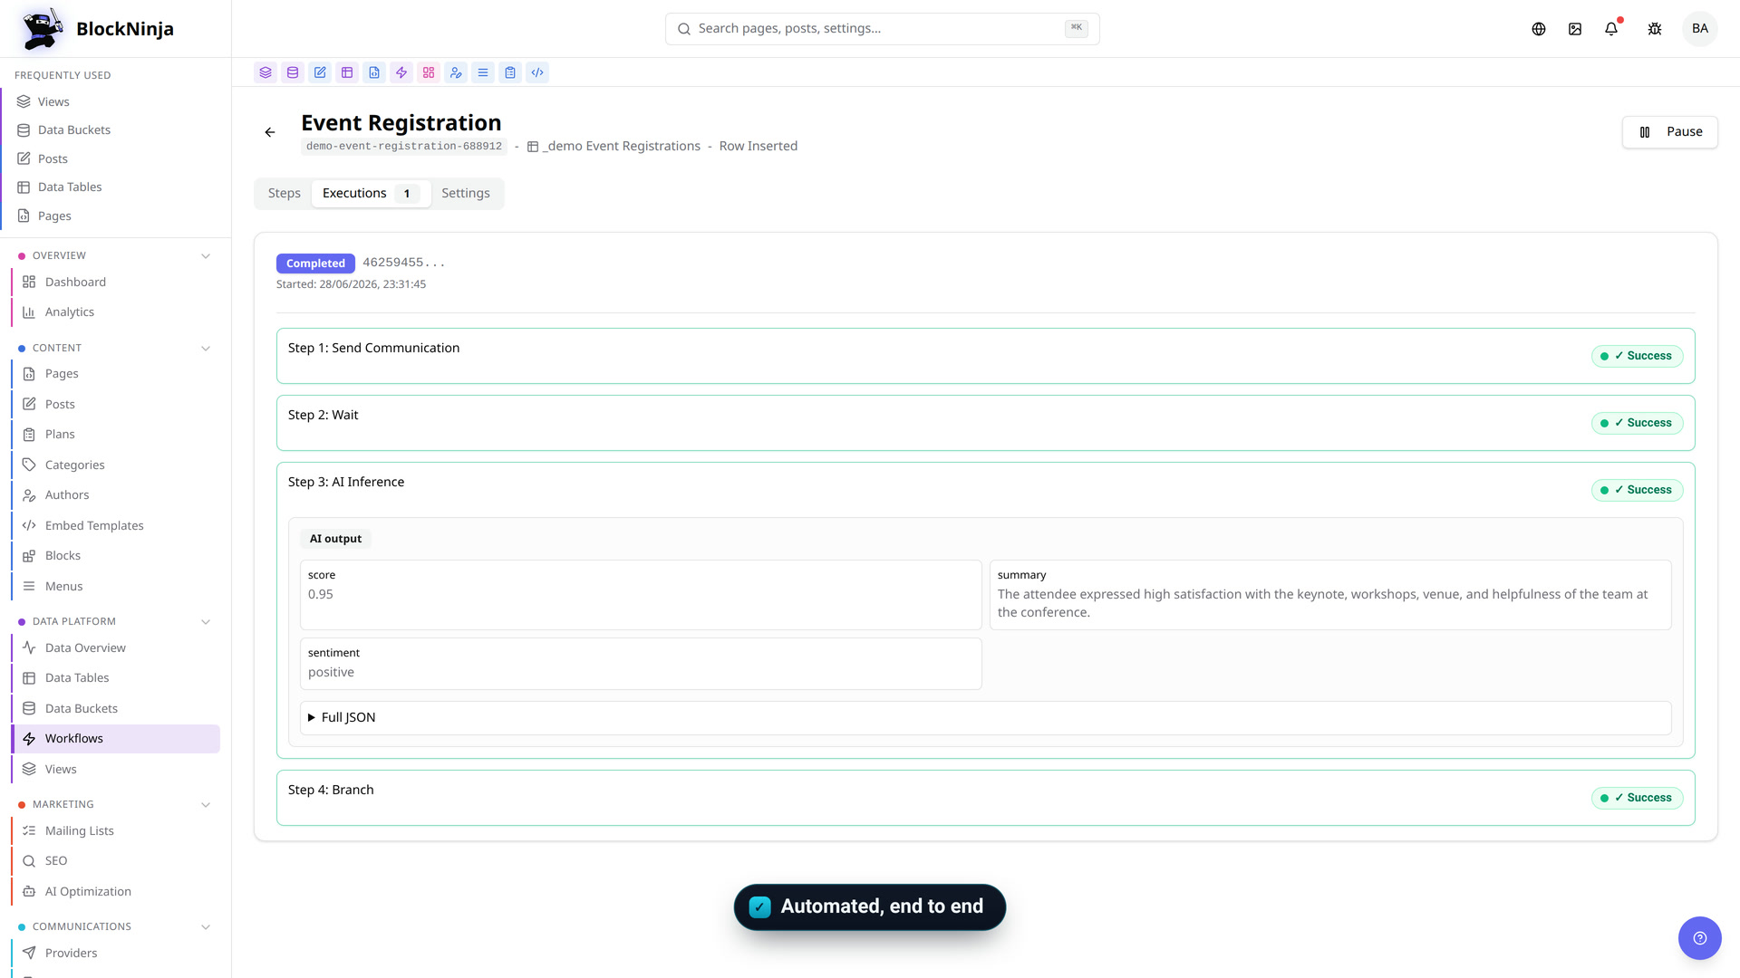Click the globe language icon in header

1539,29
